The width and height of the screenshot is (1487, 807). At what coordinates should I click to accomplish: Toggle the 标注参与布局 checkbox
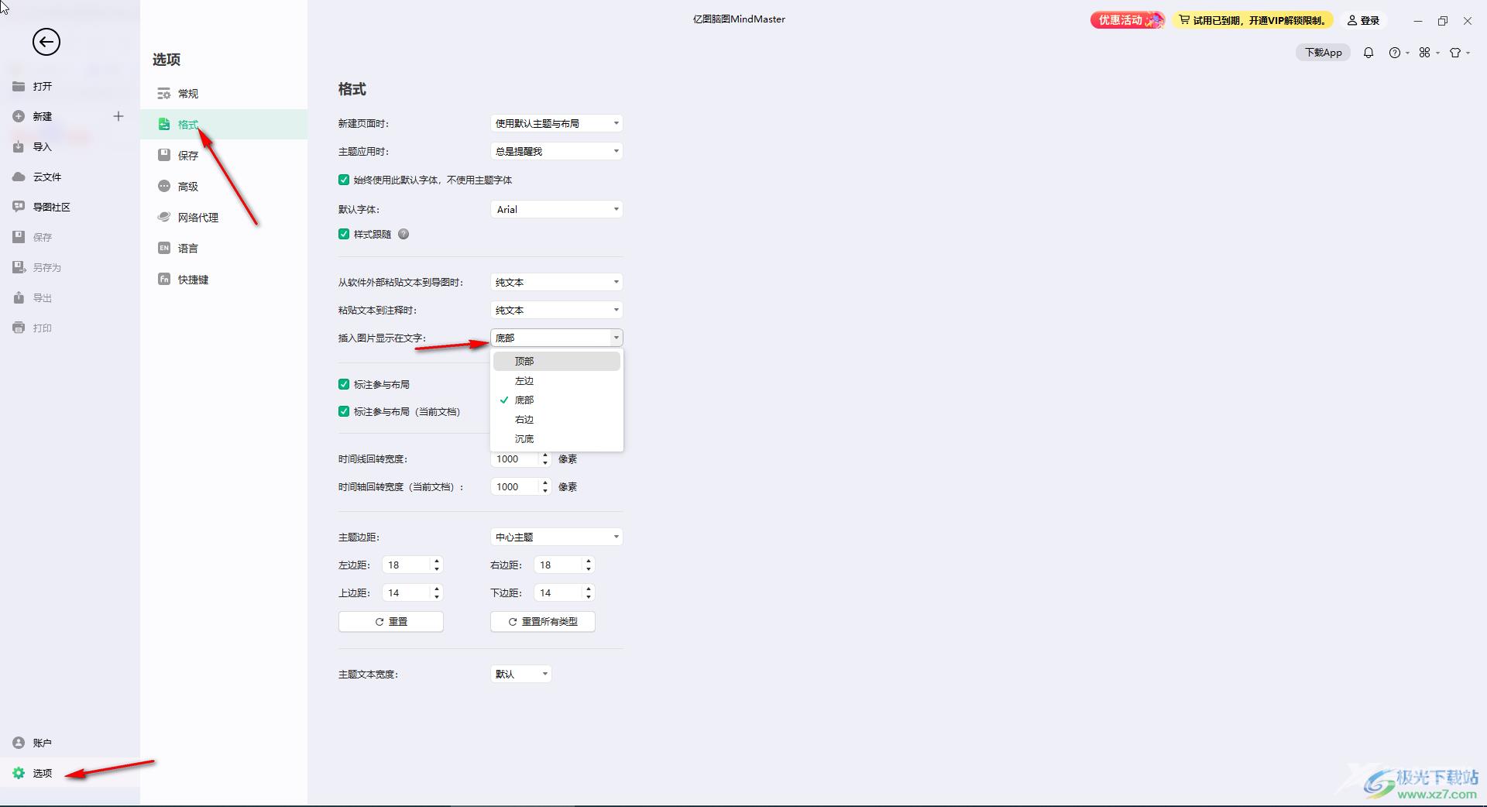coord(344,384)
